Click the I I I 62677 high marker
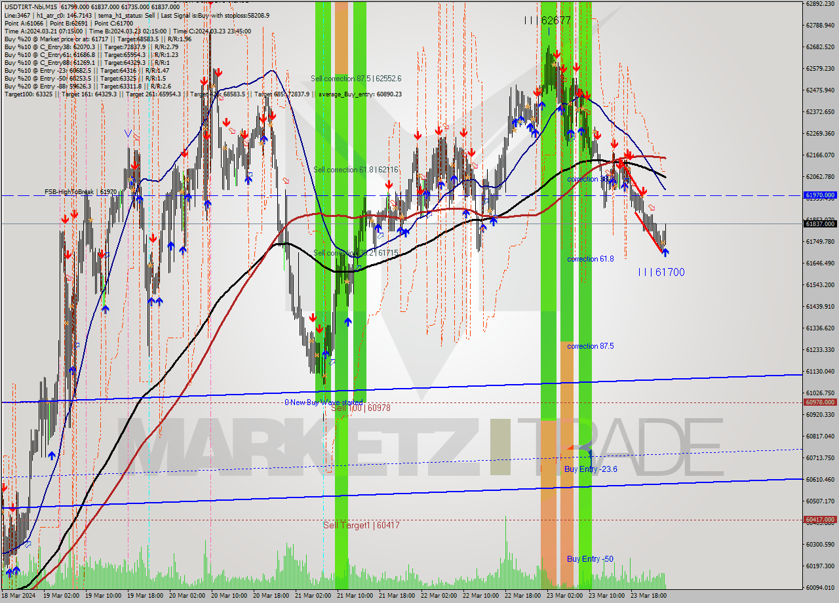The height and width of the screenshot is (603, 839). point(547,20)
